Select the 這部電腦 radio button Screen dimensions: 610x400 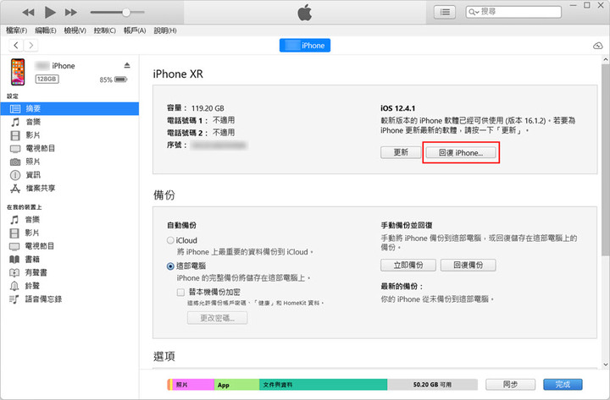coord(170,266)
